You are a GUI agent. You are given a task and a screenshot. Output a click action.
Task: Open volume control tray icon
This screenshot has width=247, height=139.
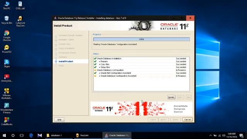224,136
